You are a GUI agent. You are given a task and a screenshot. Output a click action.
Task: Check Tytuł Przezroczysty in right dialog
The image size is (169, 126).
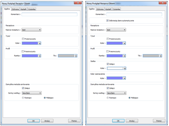[108, 39]
